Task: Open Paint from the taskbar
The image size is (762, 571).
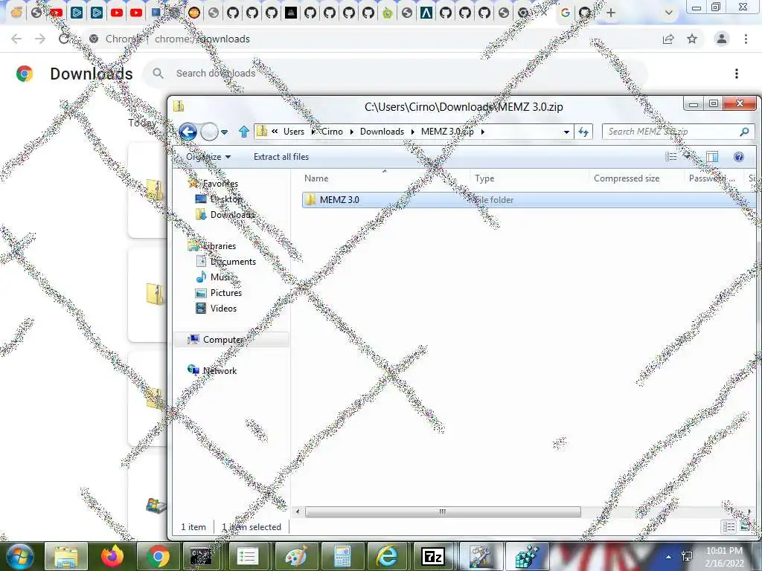Action: point(296,556)
